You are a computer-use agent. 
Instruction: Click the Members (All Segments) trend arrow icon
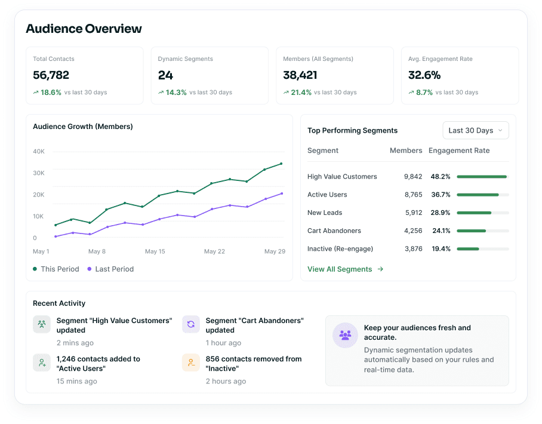(x=286, y=93)
